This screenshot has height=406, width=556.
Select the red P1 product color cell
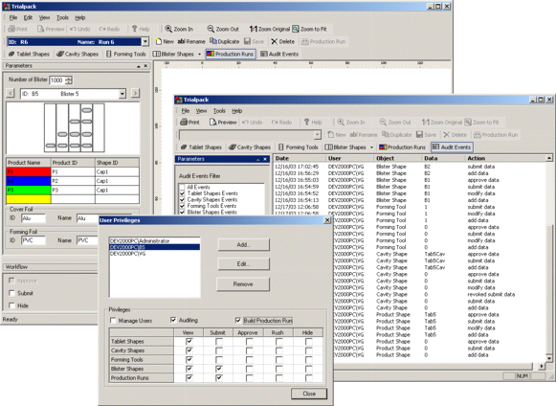(x=29, y=171)
